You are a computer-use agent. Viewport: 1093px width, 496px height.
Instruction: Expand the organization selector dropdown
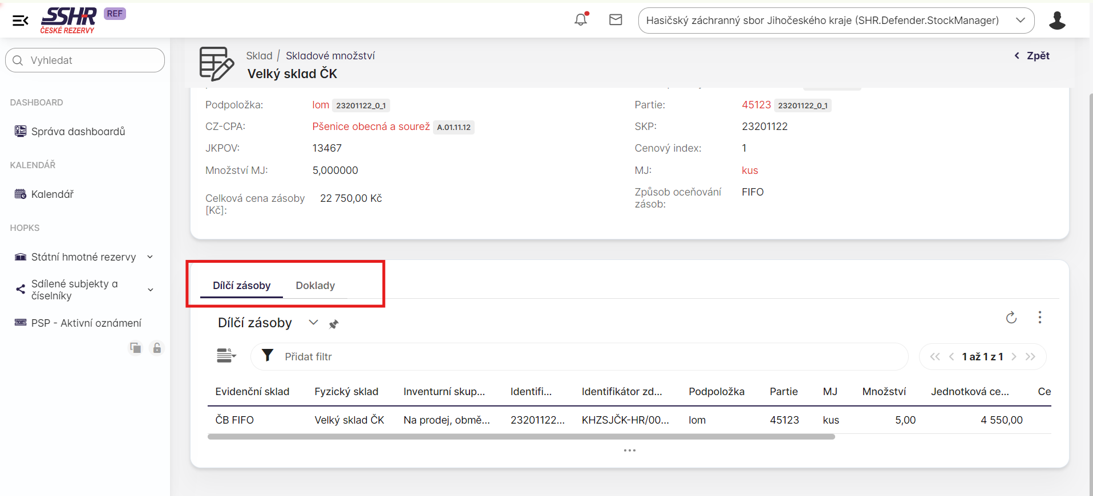[x=1020, y=21]
